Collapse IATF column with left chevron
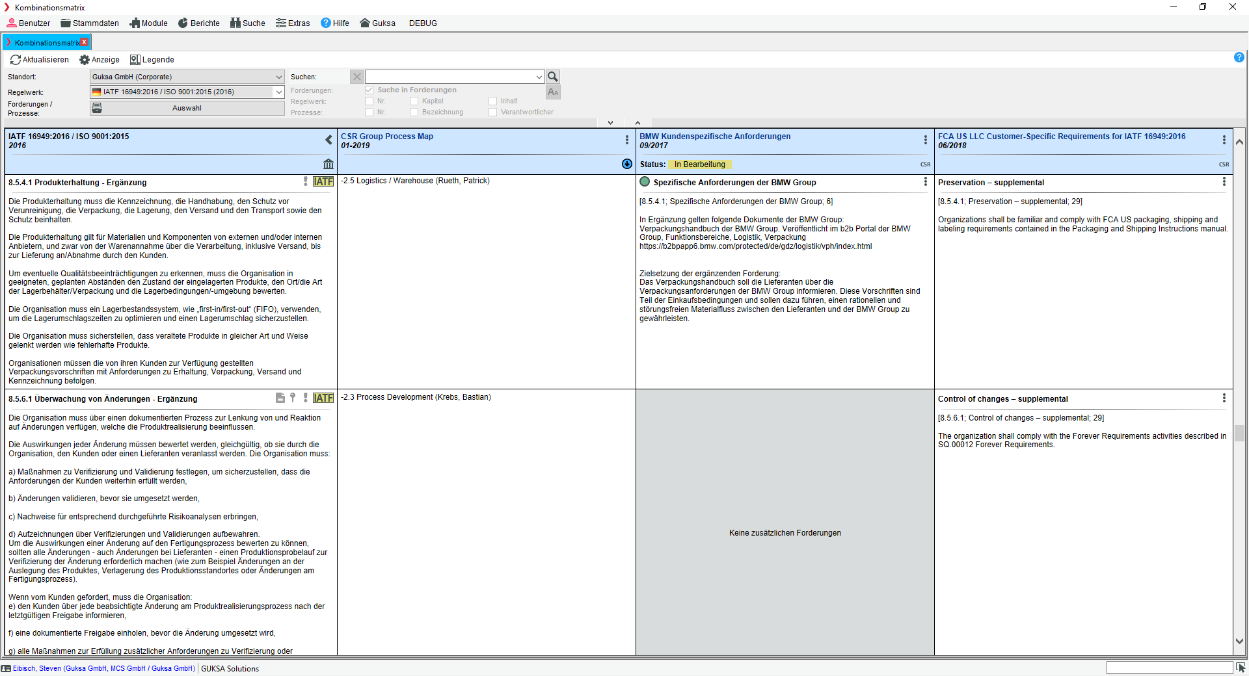This screenshot has width=1249, height=676. tap(329, 140)
